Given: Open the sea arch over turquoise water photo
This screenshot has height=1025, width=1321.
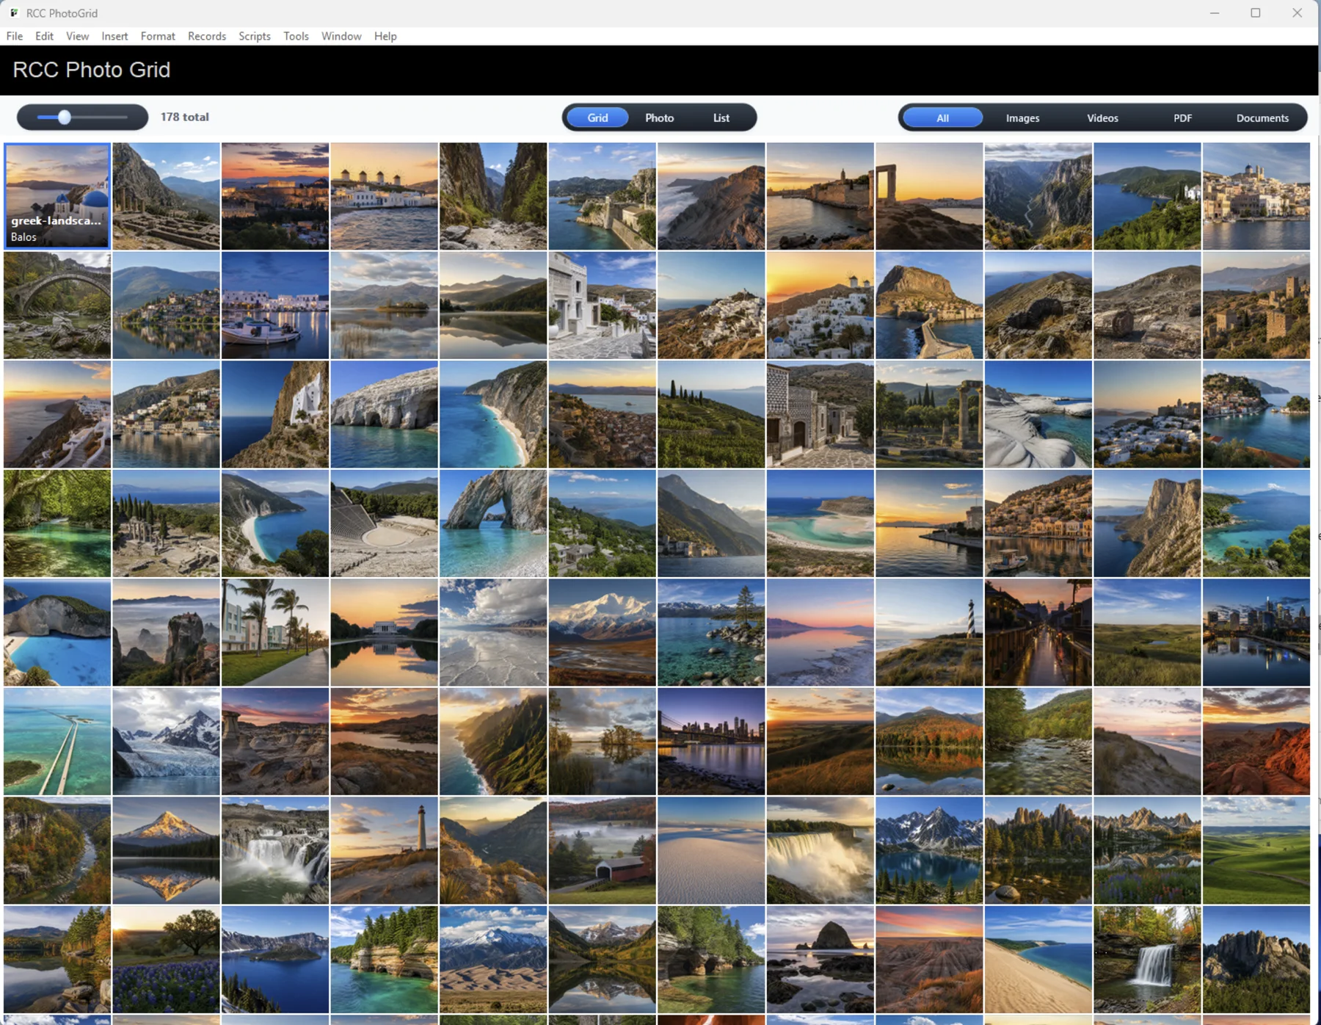Looking at the screenshot, I should (x=493, y=524).
